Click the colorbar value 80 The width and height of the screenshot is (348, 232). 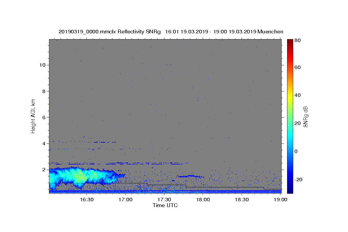pos(297,40)
